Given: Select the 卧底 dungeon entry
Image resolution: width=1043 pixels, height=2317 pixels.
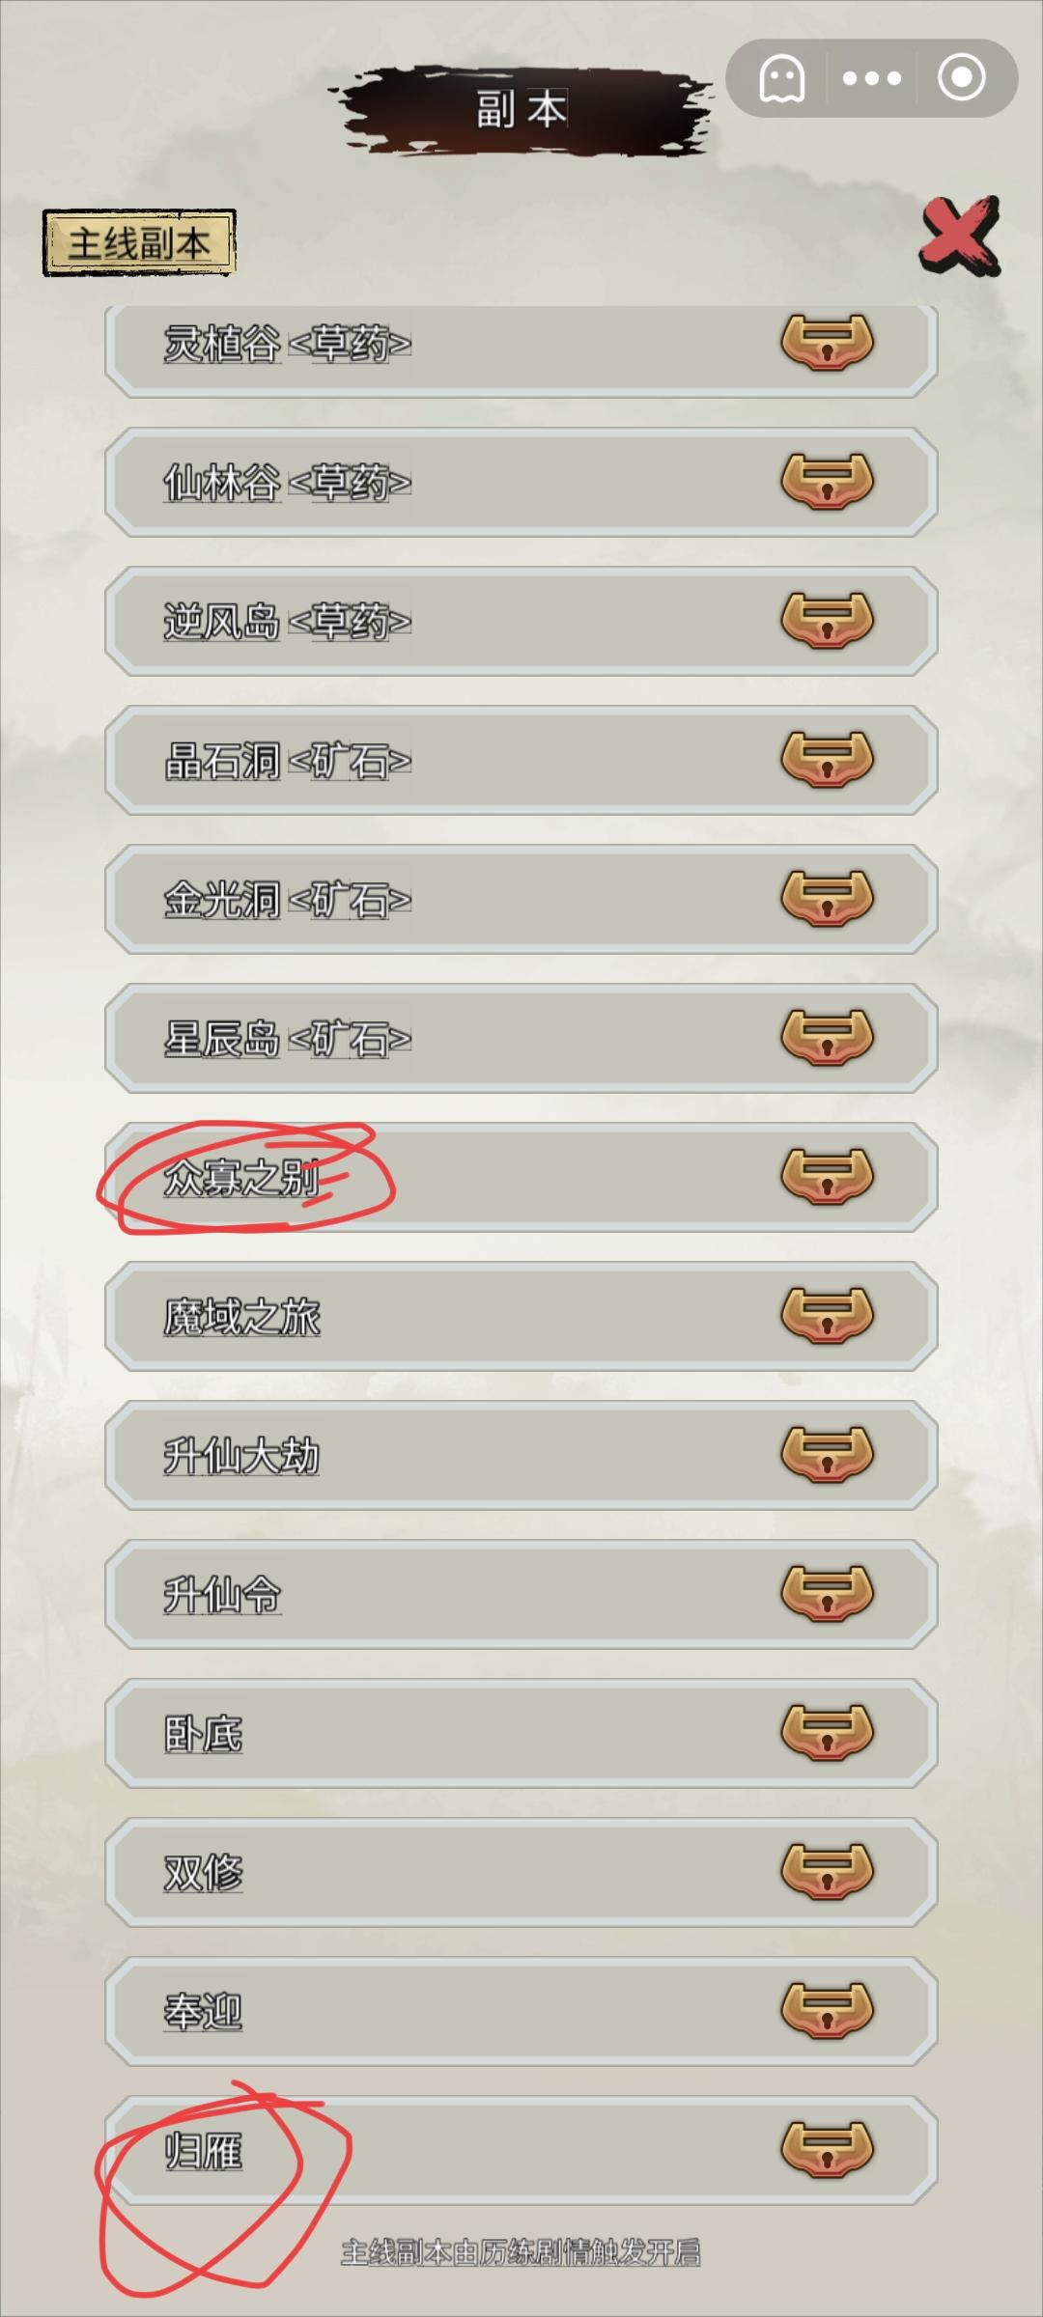Looking at the screenshot, I should click(x=521, y=1733).
